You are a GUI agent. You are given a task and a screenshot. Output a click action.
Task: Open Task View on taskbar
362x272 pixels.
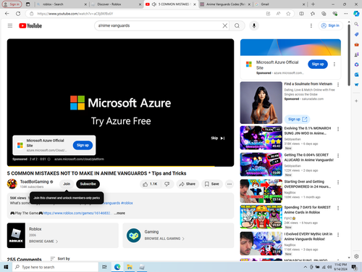point(104,267)
